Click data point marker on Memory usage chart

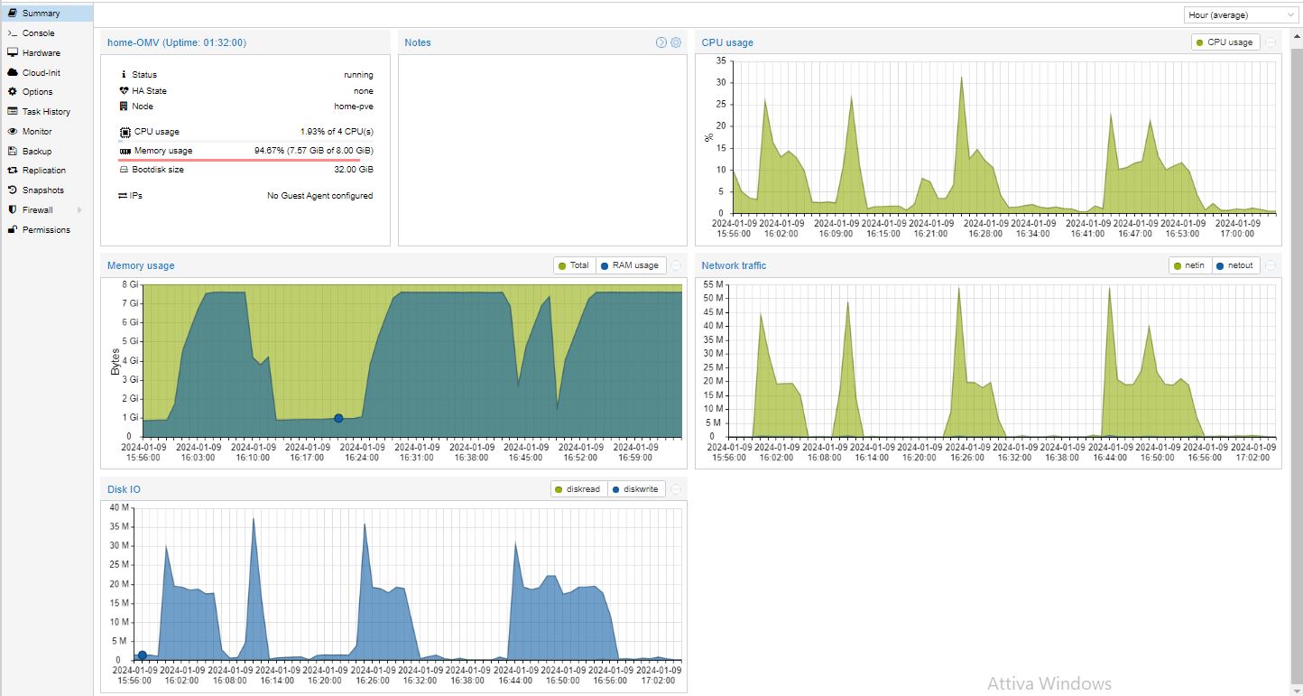338,418
